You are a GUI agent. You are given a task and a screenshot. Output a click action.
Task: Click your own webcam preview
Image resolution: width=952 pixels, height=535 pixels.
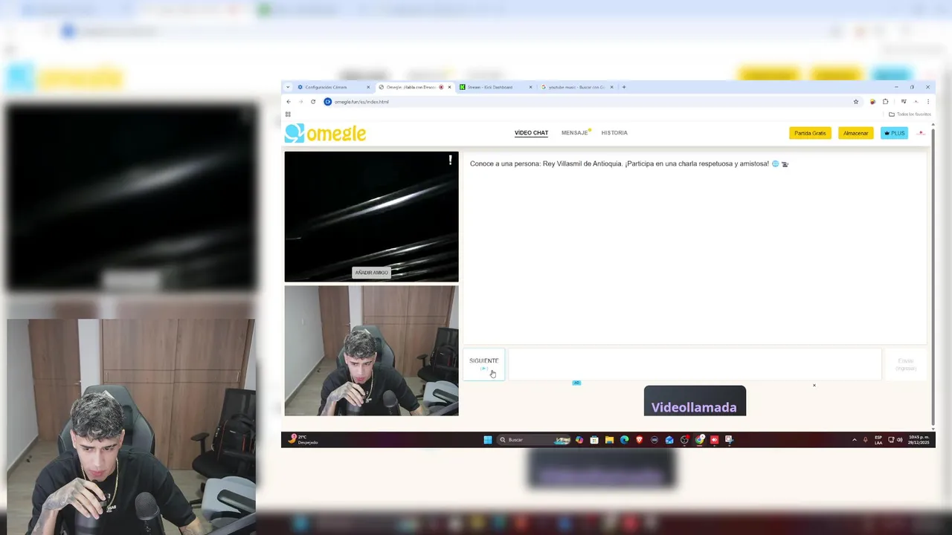[371, 350]
